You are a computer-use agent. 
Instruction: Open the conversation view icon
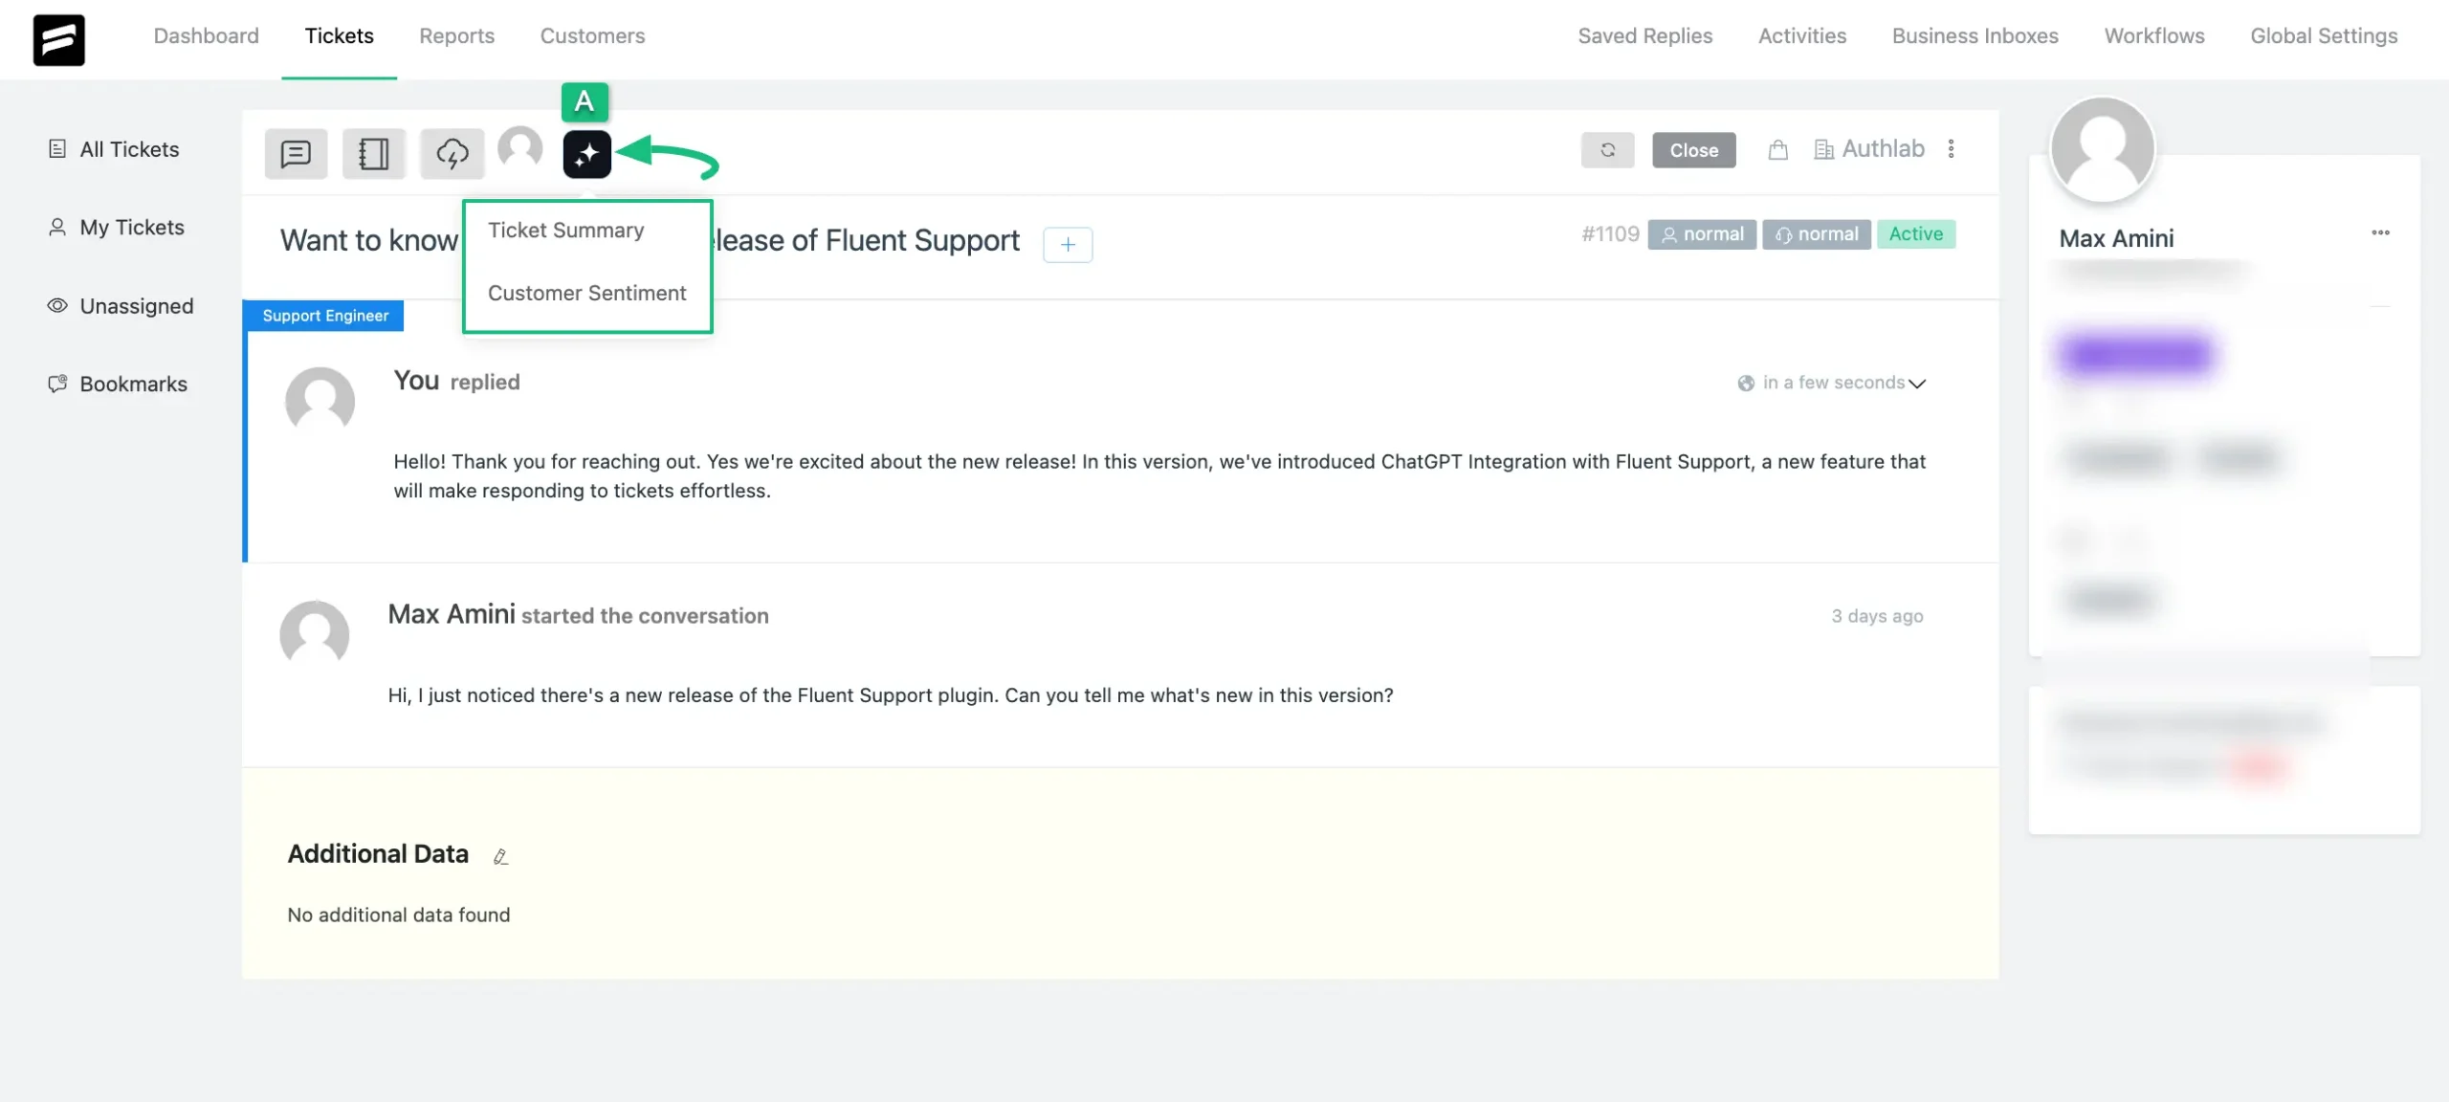[296, 153]
